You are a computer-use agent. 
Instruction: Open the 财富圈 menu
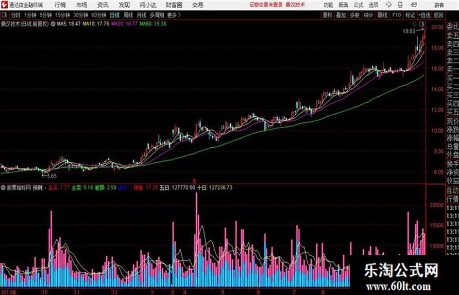point(174,5)
